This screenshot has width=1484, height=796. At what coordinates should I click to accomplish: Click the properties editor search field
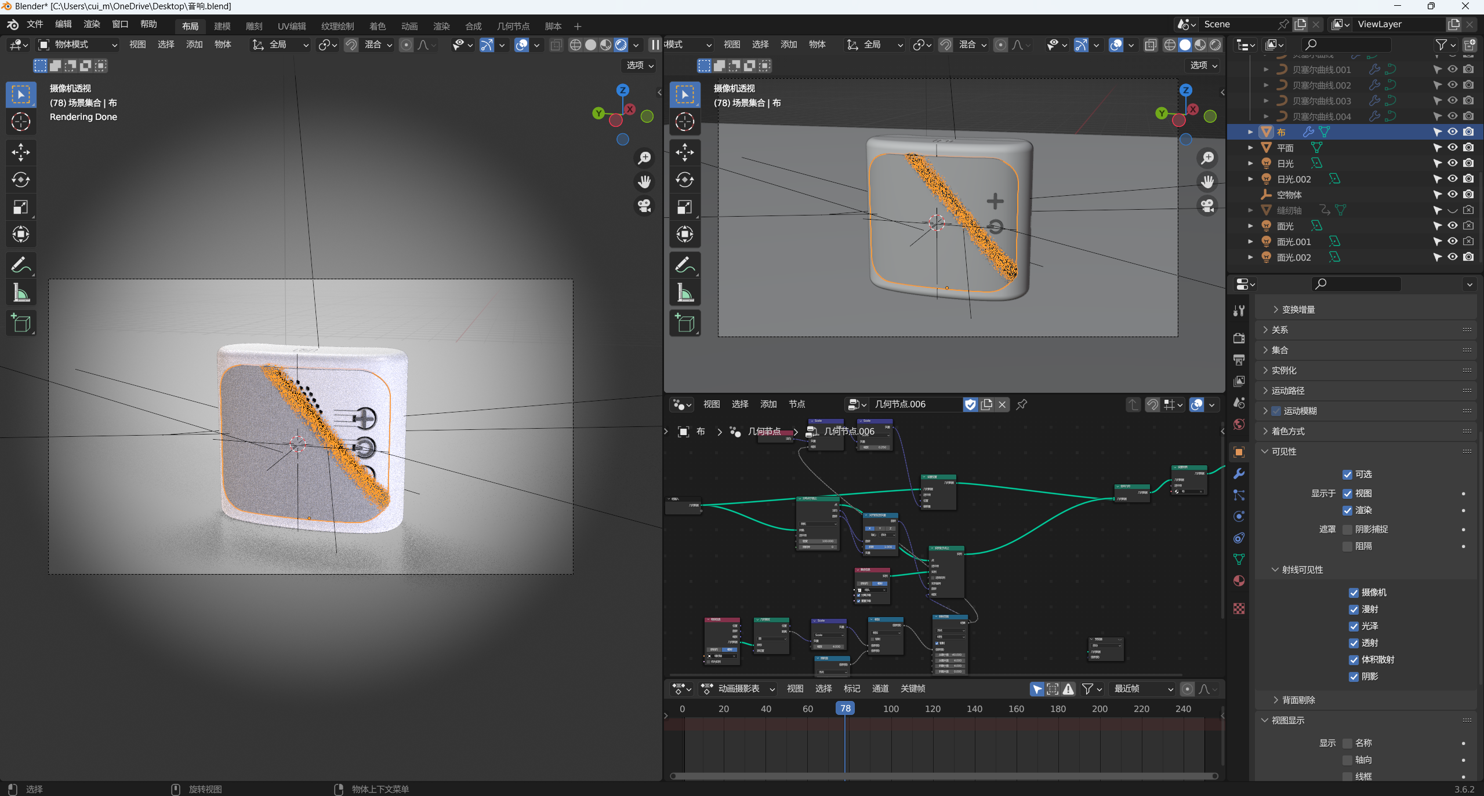(1356, 284)
